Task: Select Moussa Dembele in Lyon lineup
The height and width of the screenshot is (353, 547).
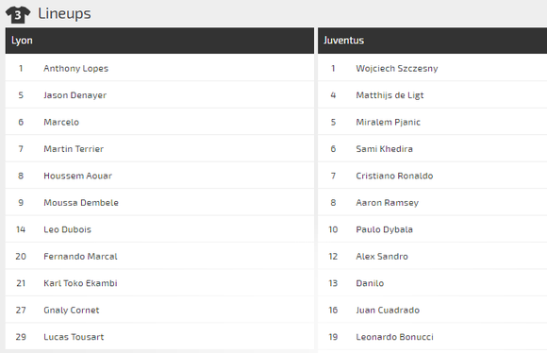Action: [x=81, y=203]
